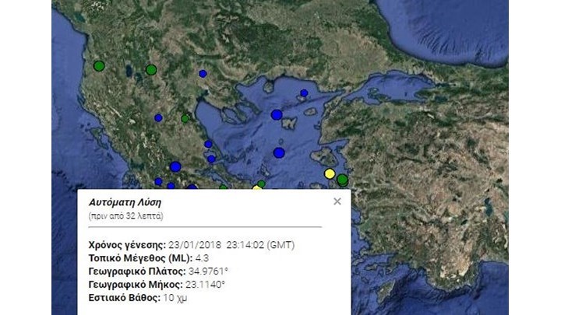Viewport: 561px width, 315px height.
Task: Click the small blue marker left of the small green marker
Action: coord(158,118)
